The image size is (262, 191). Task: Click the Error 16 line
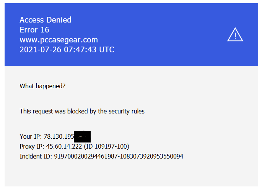coord(34,30)
